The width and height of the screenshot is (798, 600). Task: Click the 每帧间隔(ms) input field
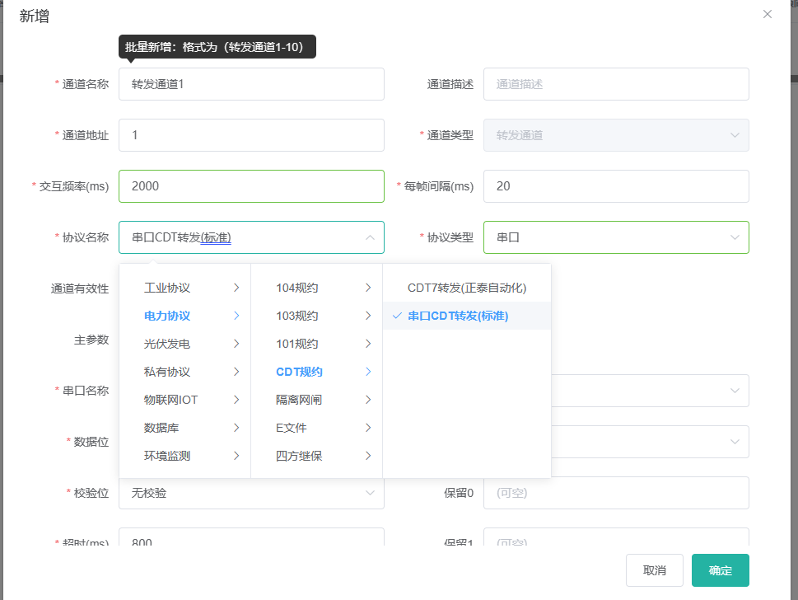point(616,186)
